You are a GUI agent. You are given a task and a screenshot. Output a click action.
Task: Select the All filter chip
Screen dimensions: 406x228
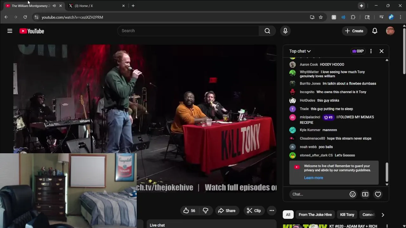[x=288, y=215]
